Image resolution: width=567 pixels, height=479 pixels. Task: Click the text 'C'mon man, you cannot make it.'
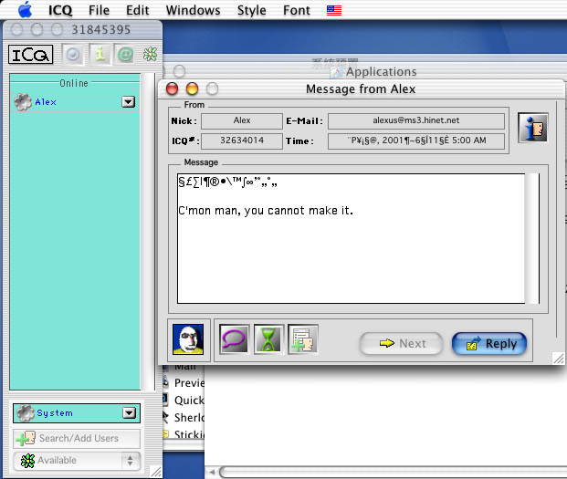pos(266,211)
